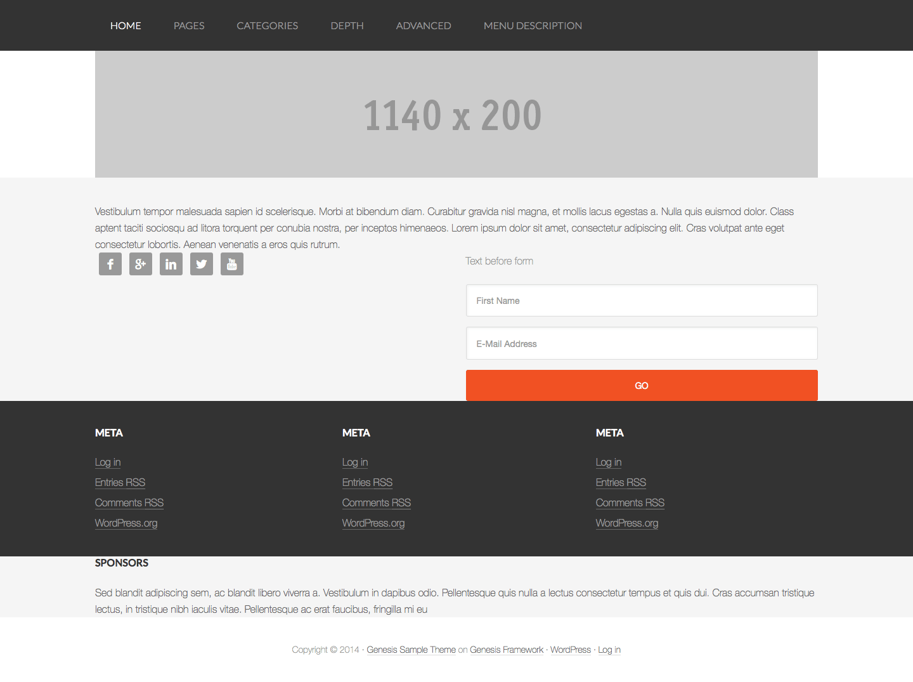Select Menu Description in the top nav

pyautogui.click(x=533, y=25)
